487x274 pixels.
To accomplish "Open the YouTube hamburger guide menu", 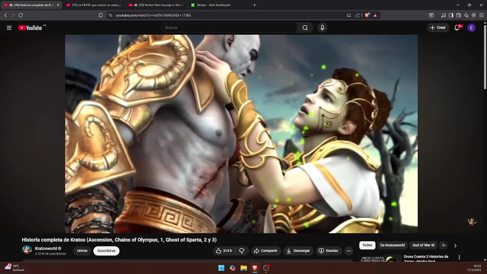I will (x=9, y=27).
